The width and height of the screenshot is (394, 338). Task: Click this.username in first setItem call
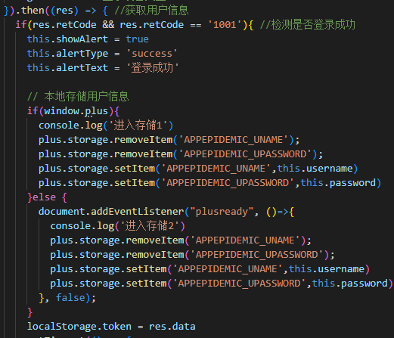click(315, 169)
